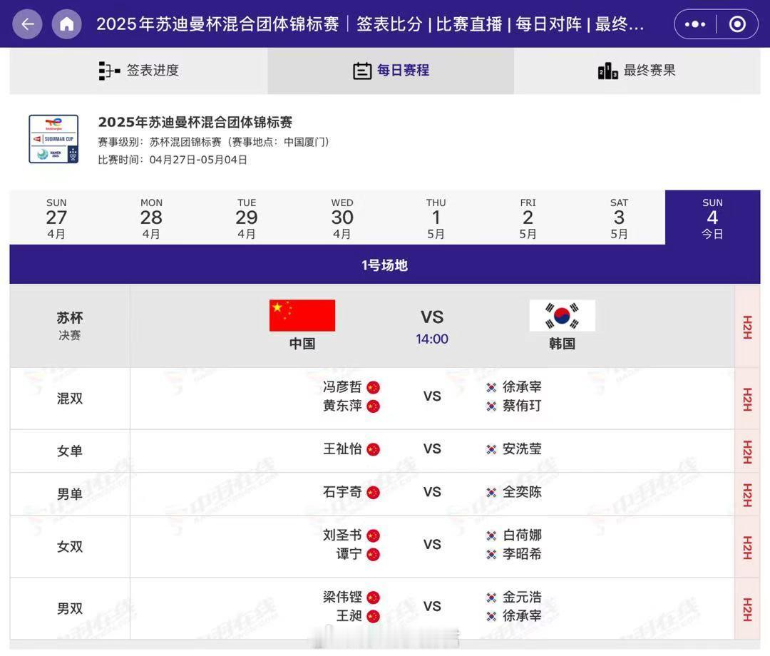Select Friday May 2 date

coord(528,217)
